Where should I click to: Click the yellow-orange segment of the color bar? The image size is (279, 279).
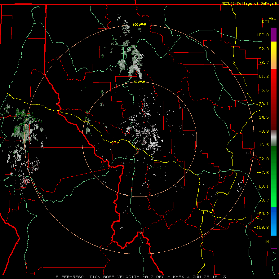pos(274,55)
